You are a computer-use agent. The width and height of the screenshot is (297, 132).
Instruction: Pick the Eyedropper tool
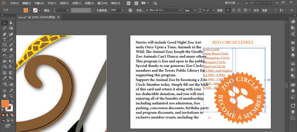click(4, 78)
